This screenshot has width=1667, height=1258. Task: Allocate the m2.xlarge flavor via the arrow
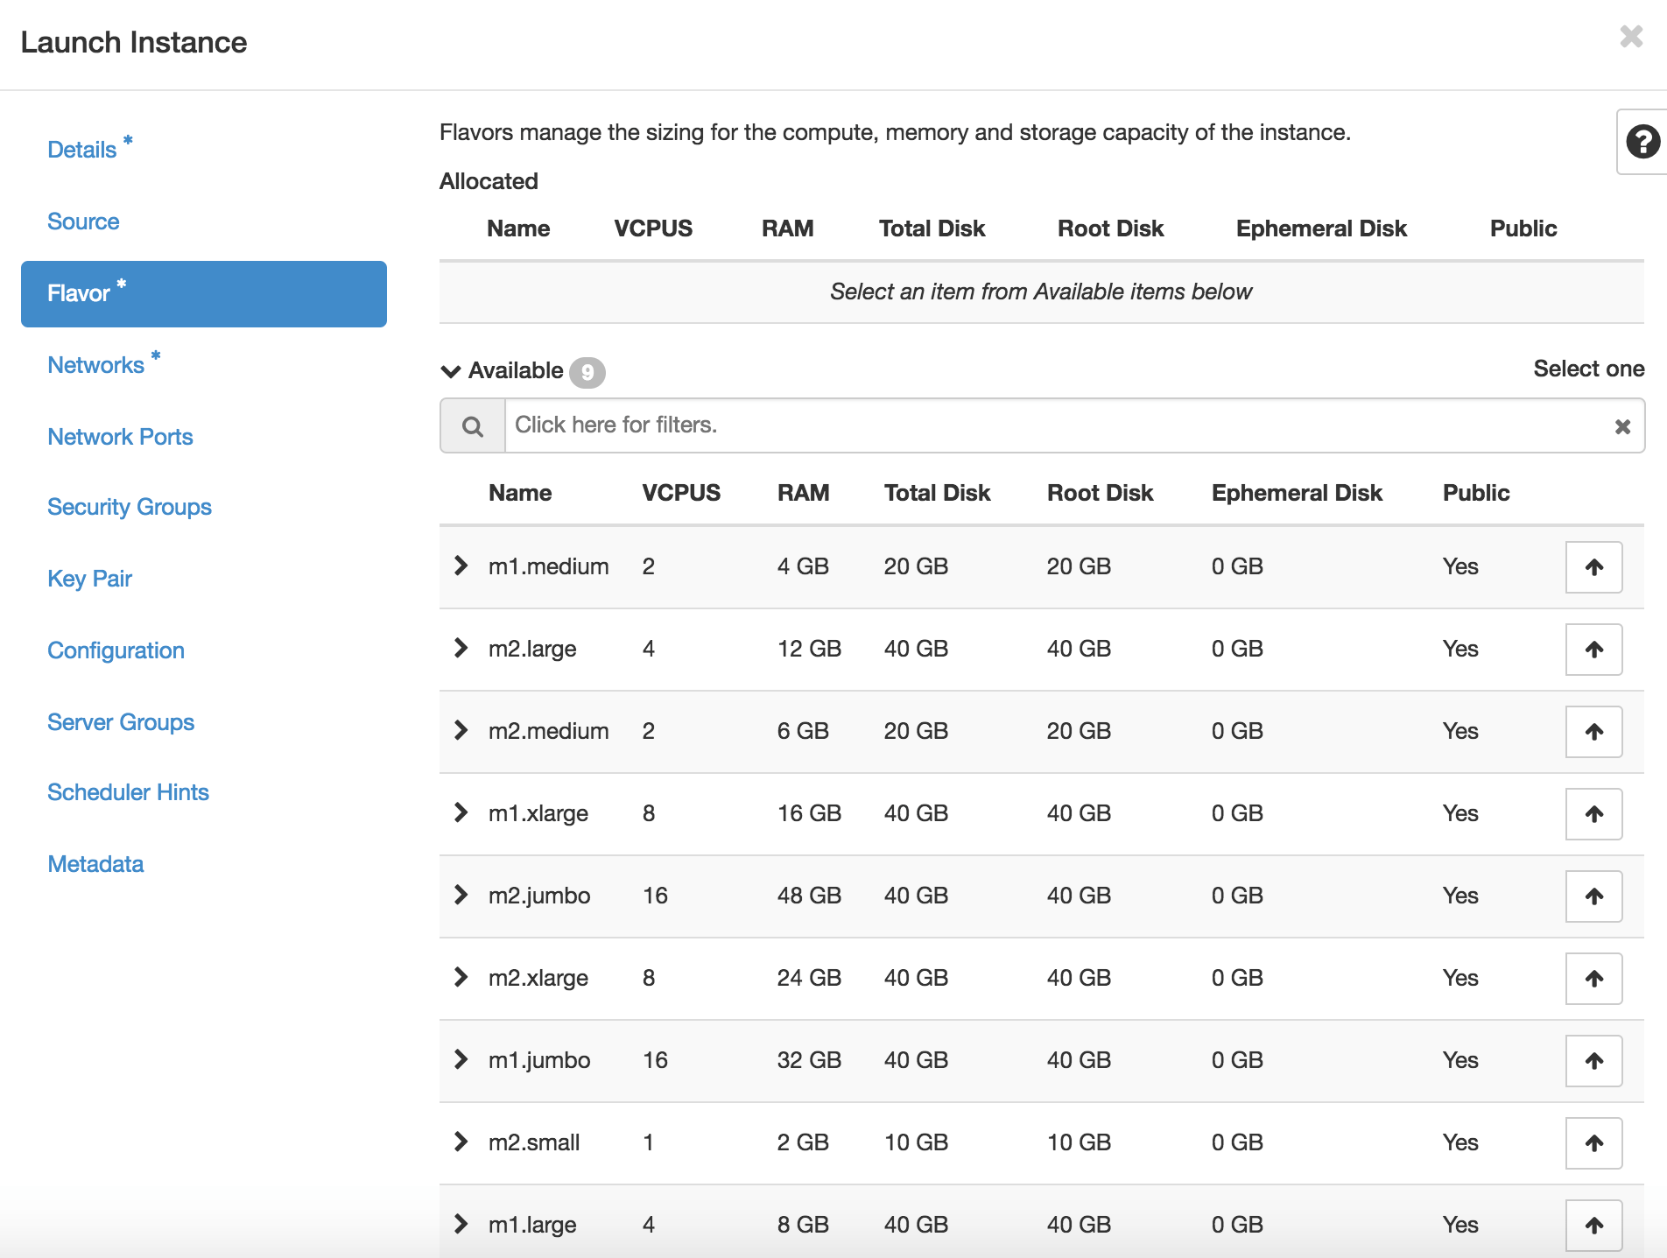pyautogui.click(x=1593, y=979)
